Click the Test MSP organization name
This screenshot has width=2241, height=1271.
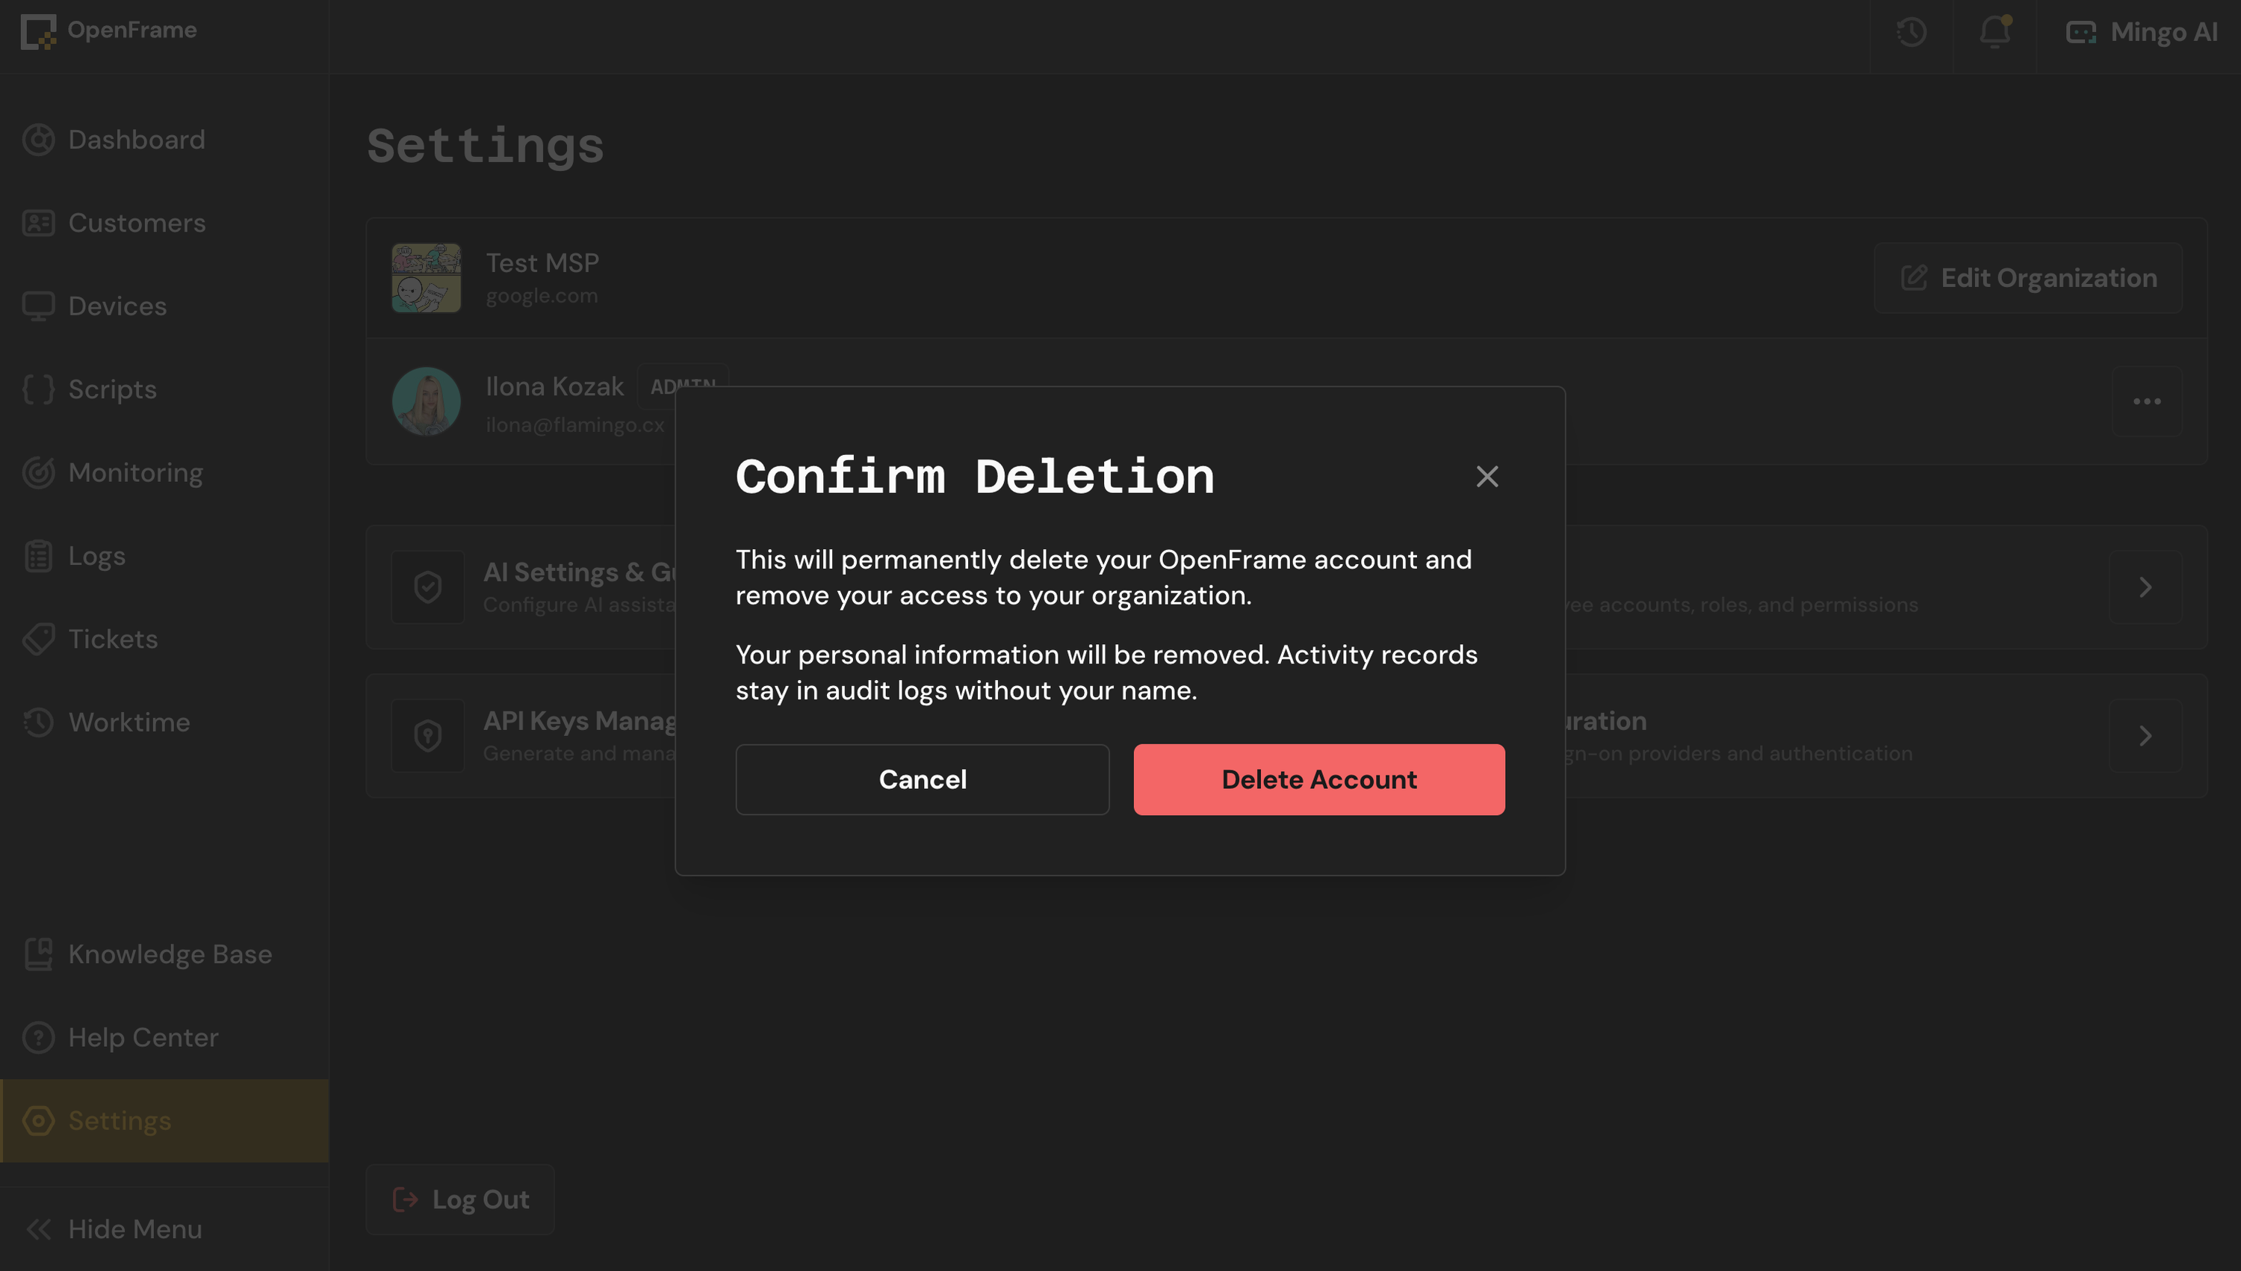[x=542, y=263]
